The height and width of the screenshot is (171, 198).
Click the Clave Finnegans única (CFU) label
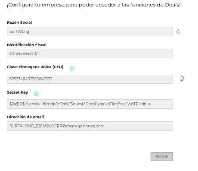35,67
